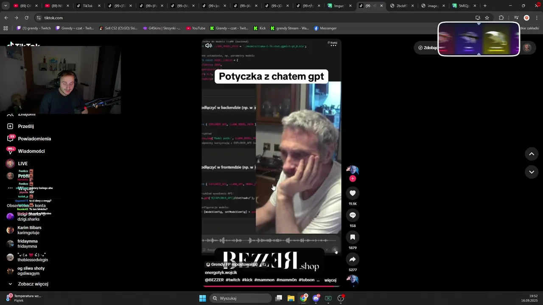
Task: Open the Xbox Game Bar taskbar icon
Action: (x=328, y=298)
